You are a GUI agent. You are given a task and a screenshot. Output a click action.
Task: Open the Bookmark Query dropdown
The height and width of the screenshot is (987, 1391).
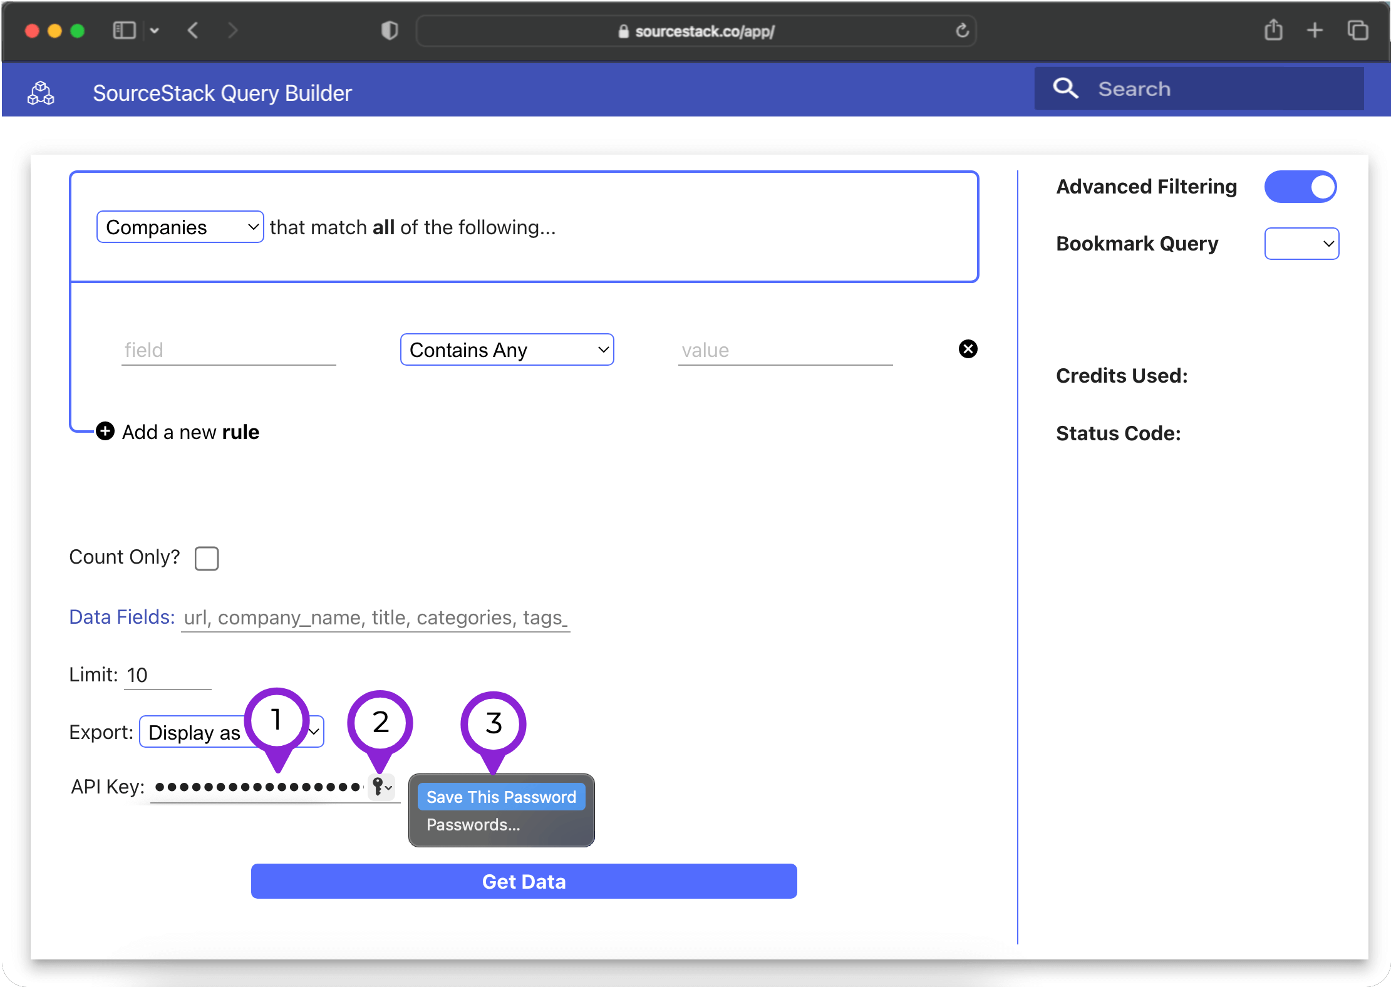(x=1301, y=244)
